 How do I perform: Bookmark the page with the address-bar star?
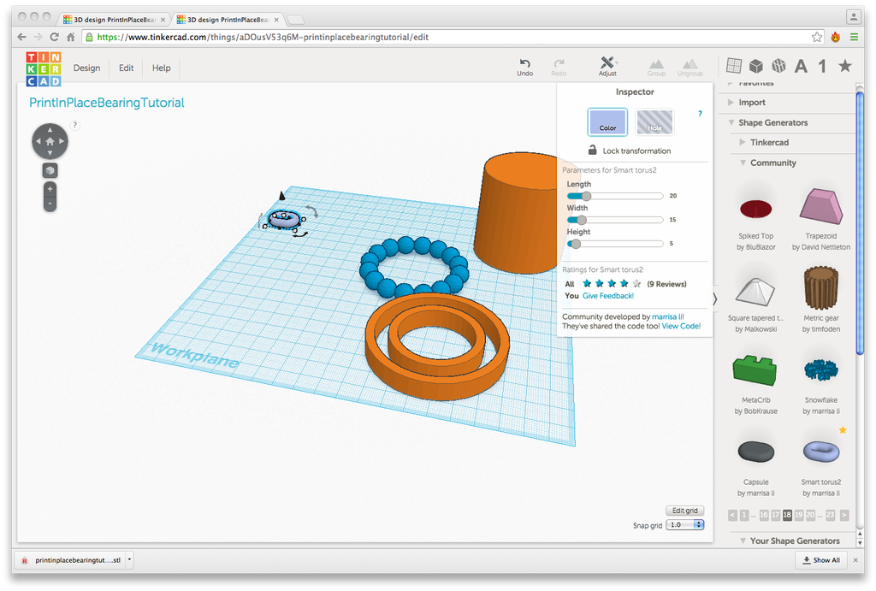(817, 37)
